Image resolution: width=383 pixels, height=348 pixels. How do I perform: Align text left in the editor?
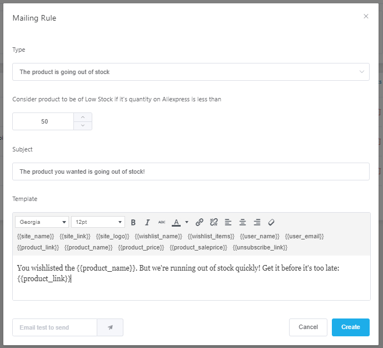228,222
